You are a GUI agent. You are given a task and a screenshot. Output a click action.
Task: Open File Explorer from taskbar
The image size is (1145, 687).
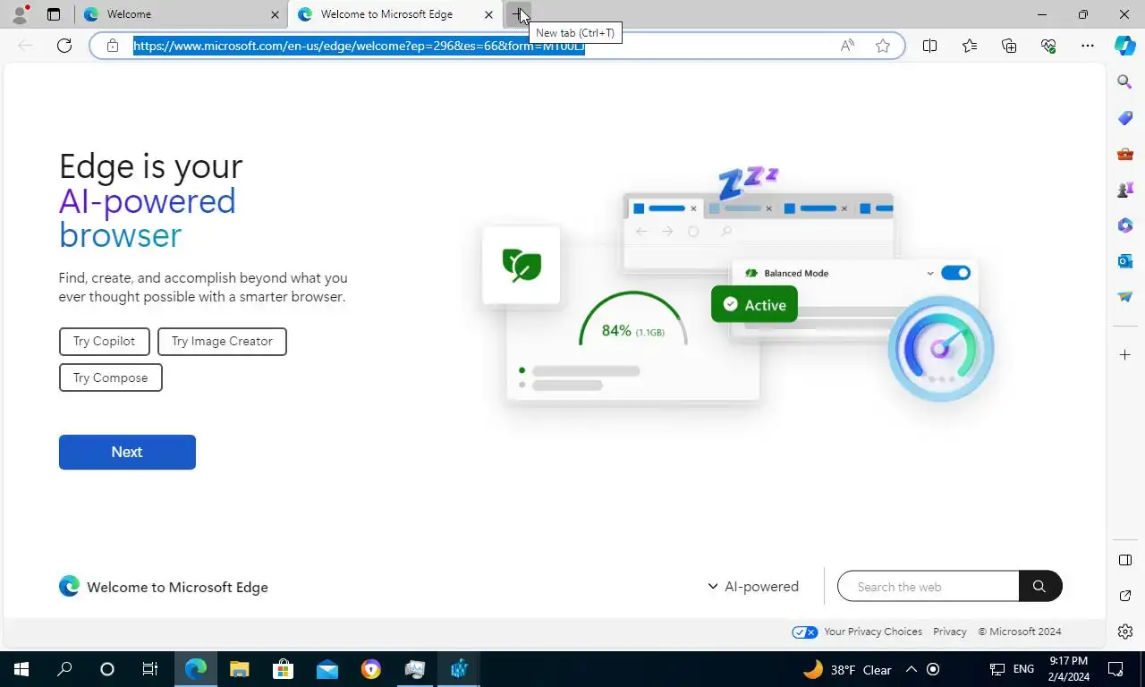pos(239,669)
